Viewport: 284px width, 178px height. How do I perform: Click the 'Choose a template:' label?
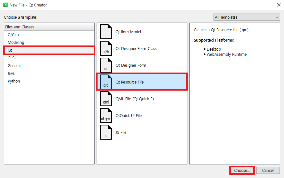click(21, 17)
